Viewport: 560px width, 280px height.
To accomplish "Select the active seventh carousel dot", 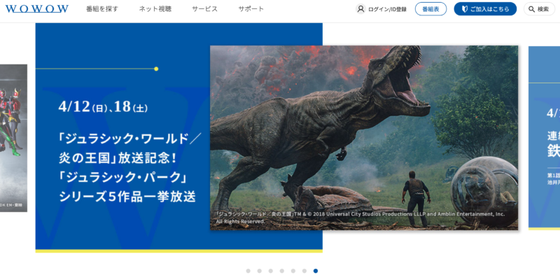I will 316,271.
